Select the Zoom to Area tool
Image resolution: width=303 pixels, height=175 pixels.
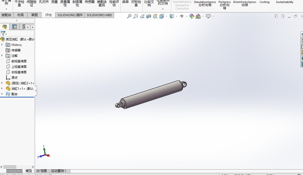136,16
